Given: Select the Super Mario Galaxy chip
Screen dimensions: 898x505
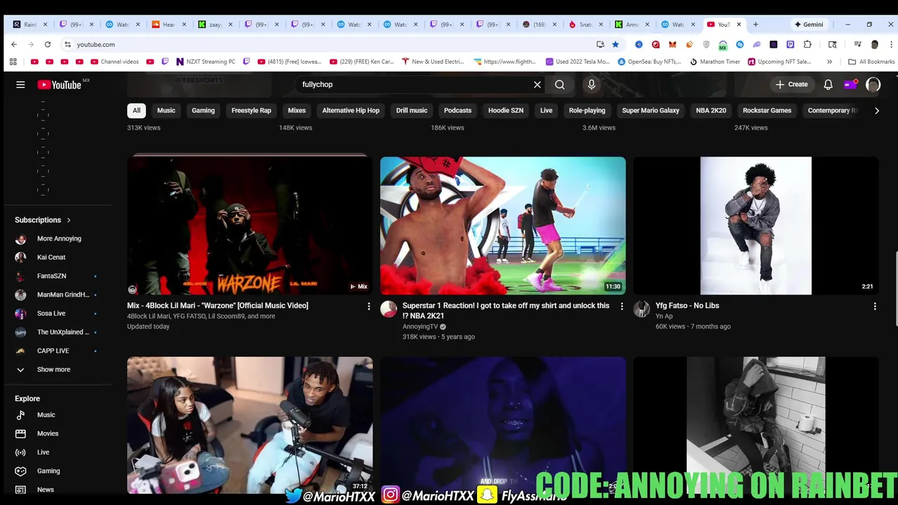Looking at the screenshot, I should click(x=650, y=110).
